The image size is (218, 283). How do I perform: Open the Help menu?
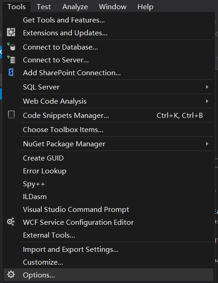pos(145,7)
